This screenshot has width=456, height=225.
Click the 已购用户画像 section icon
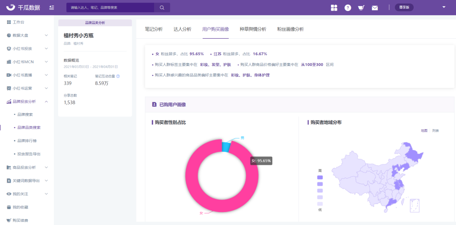155,105
